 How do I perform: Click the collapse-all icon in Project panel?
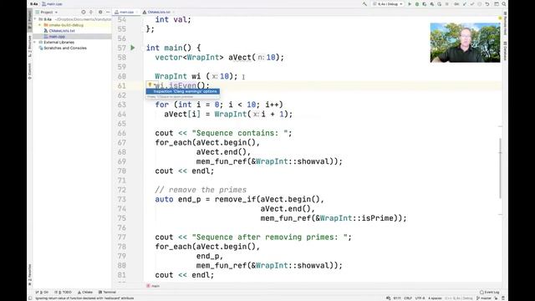point(91,13)
